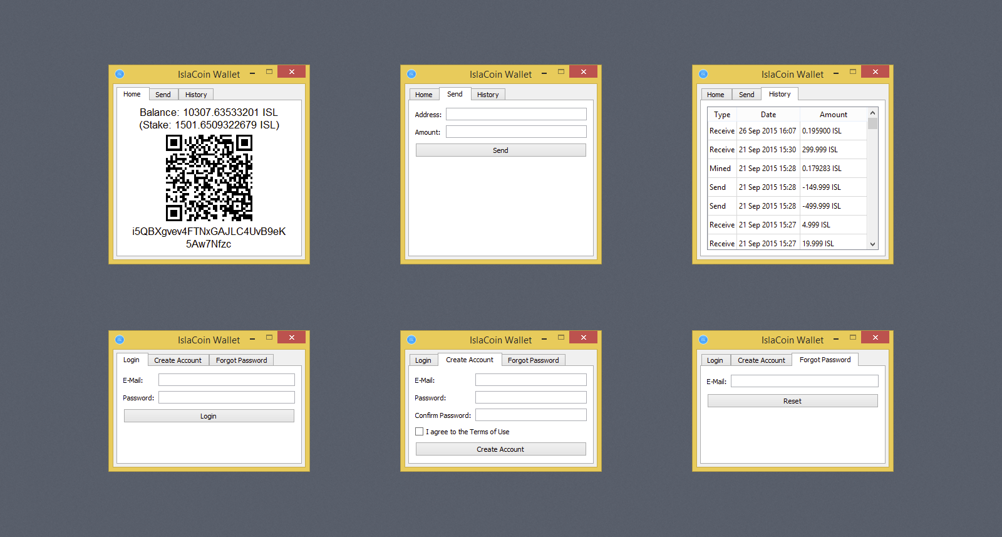The width and height of the screenshot is (1002, 537).
Task: Select Login tab in the Forgot Password-view window
Action: coord(715,360)
